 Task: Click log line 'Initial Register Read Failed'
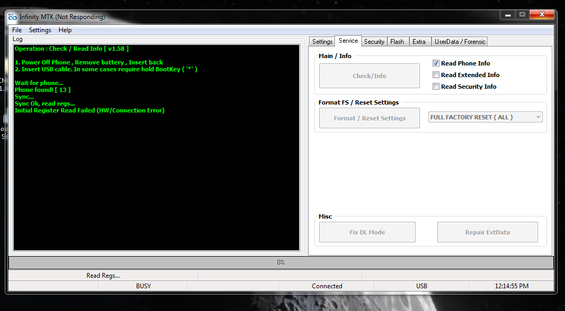click(x=90, y=110)
